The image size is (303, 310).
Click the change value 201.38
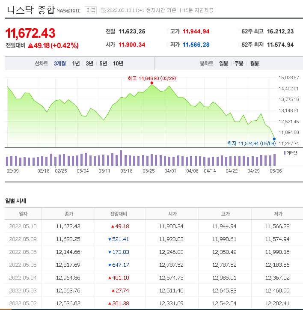(x=121, y=303)
